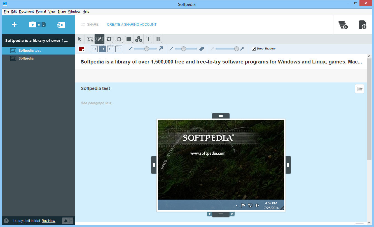Viewport: 374px width, 227px height.
Task: Choose the numbered sequence tool
Action: (x=138, y=39)
